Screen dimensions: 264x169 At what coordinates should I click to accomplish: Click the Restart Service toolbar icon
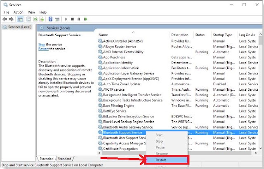click(85, 19)
